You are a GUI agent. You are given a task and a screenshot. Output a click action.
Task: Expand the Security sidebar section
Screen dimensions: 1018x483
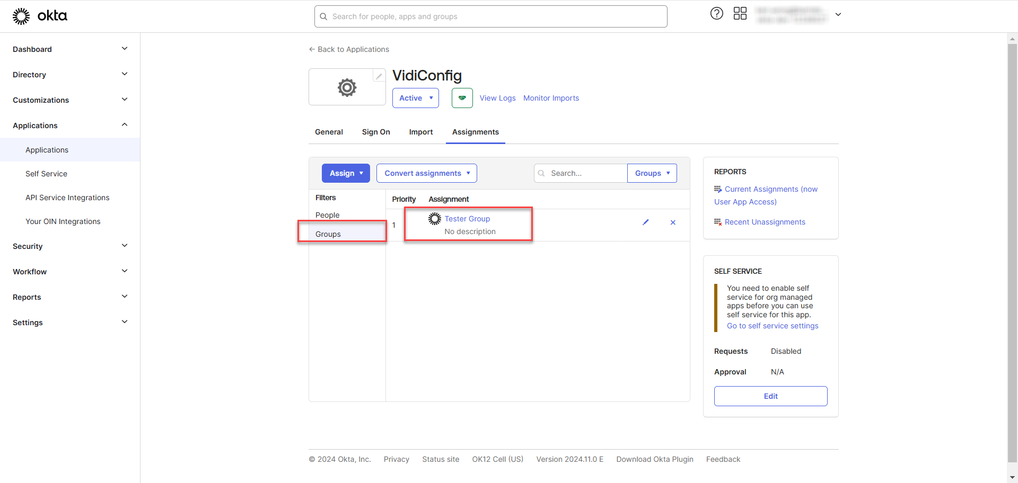[70, 246]
